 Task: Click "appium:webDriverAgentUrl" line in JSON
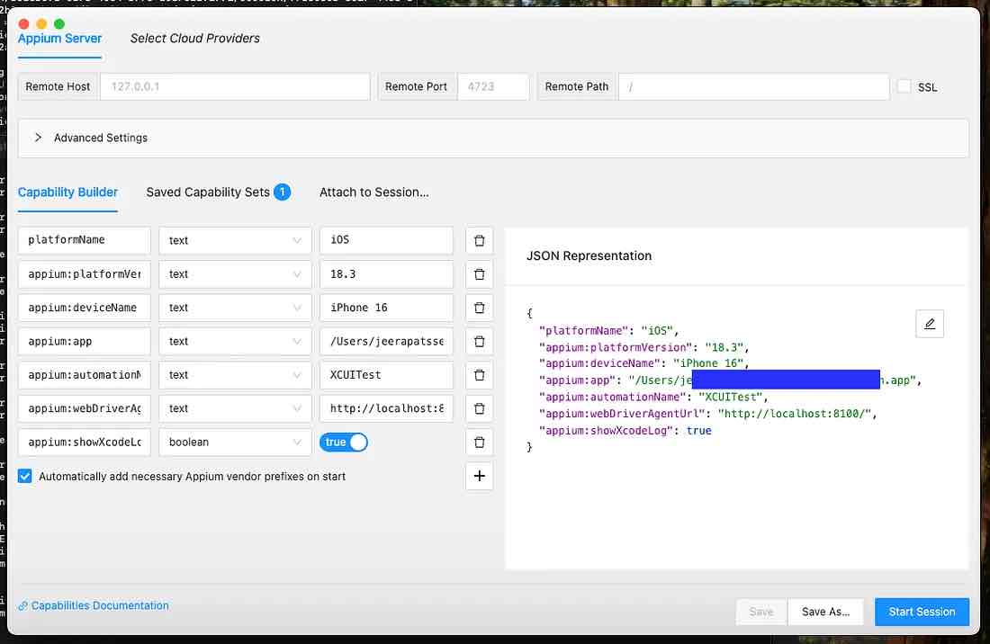tap(707, 414)
